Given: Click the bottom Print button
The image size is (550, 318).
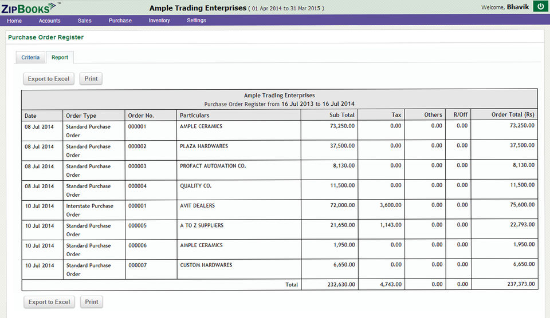Looking at the screenshot, I should pyautogui.click(x=92, y=302).
